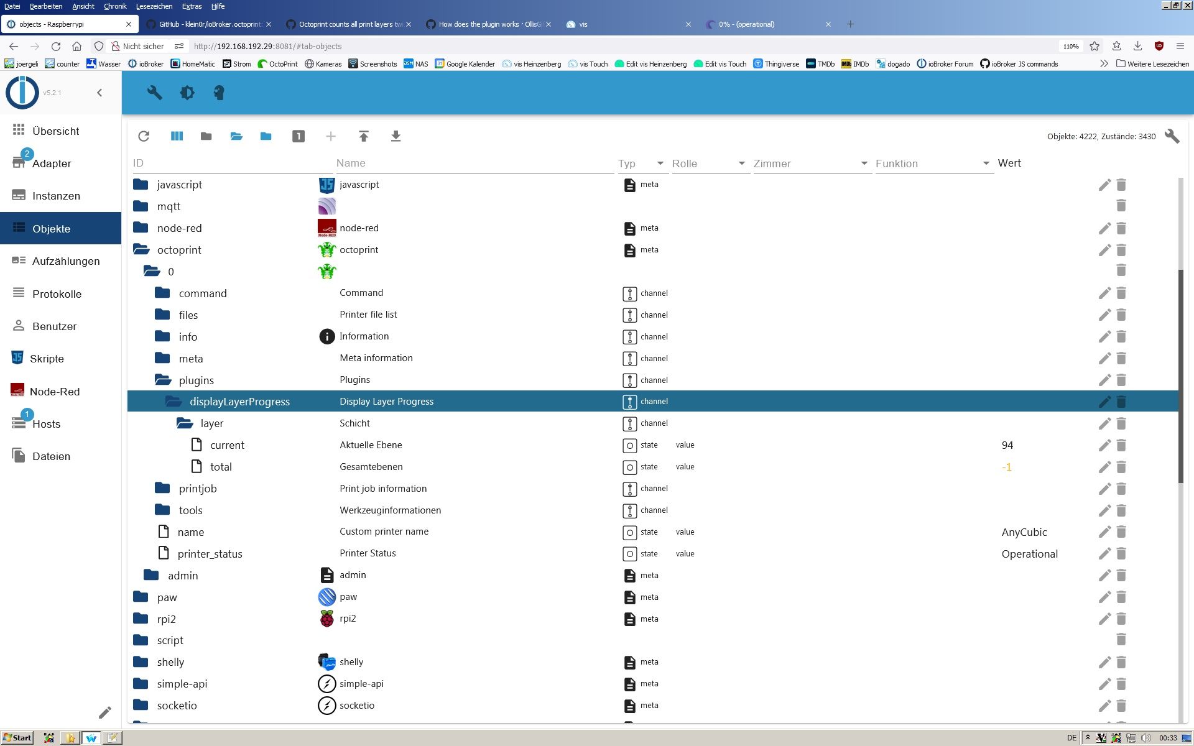This screenshot has height=746, width=1194.
Task: Delete the node-red object
Action: 1121,228
